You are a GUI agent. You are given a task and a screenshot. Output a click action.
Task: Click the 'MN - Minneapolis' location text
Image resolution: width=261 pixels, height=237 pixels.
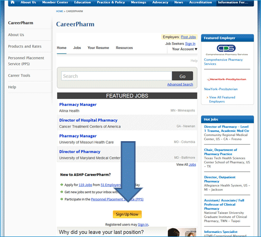(x=182, y=110)
